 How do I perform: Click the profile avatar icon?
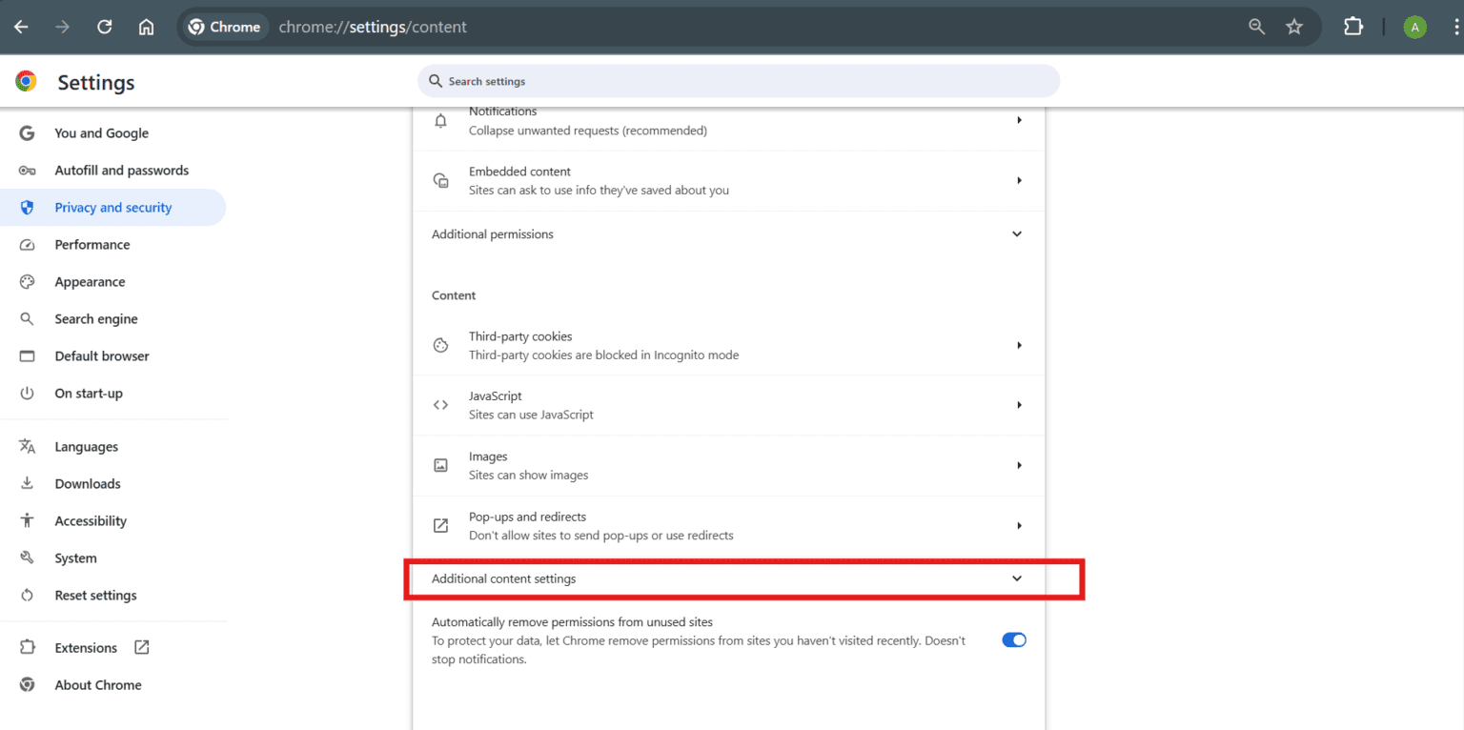(1414, 26)
